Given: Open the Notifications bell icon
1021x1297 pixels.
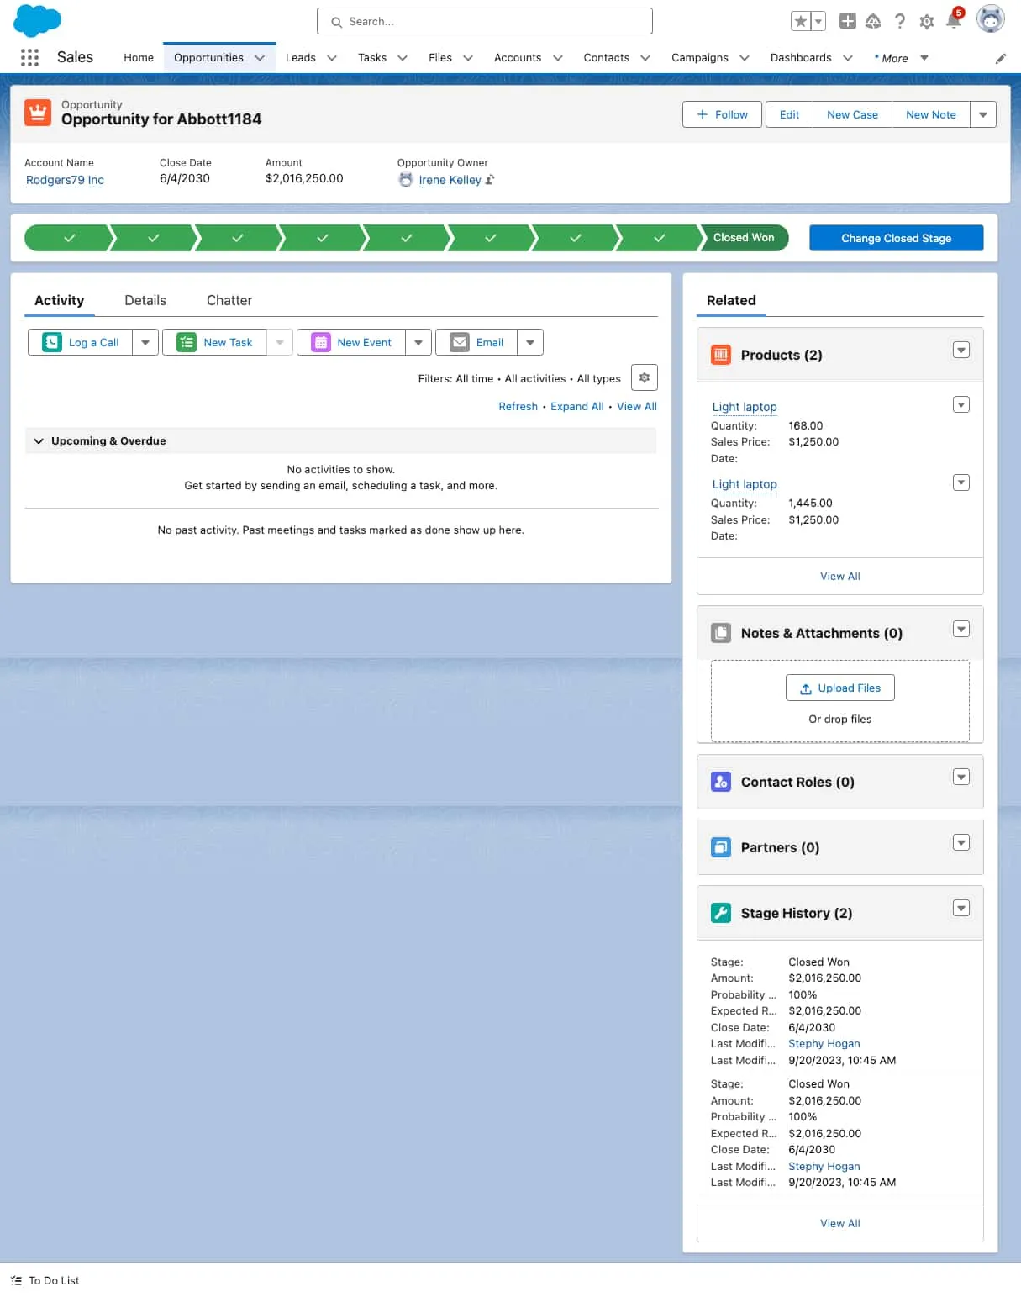Looking at the screenshot, I should [954, 19].
